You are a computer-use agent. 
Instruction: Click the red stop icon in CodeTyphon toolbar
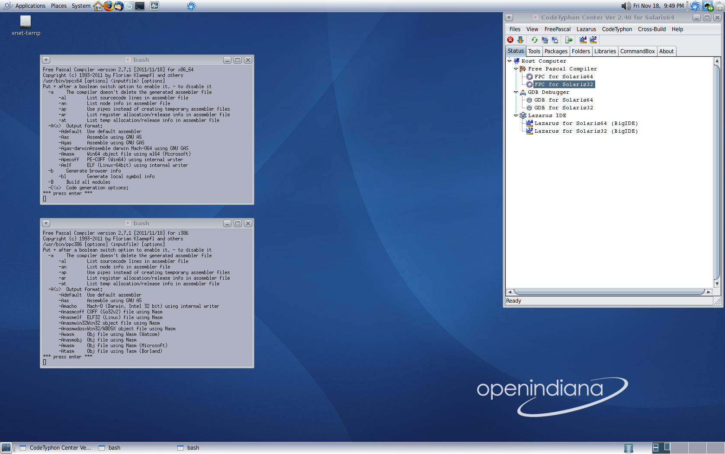click(510, 40)
